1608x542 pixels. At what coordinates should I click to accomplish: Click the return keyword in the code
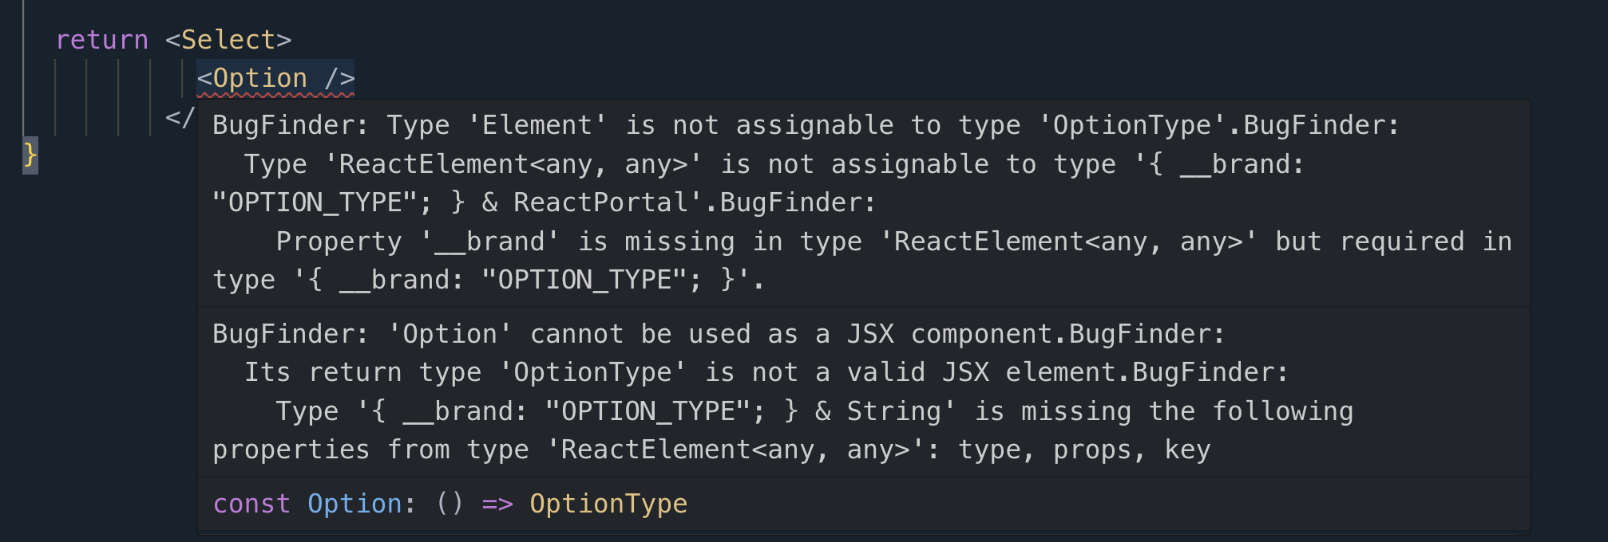coord(102,40)
